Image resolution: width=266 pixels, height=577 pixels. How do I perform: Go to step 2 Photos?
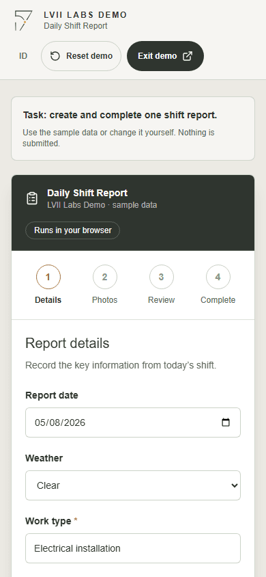(104, 285)
